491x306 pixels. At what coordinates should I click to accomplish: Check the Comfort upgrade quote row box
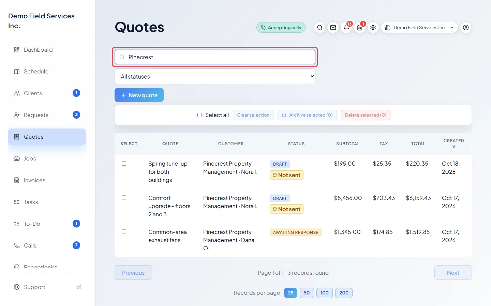click(124, 198)
